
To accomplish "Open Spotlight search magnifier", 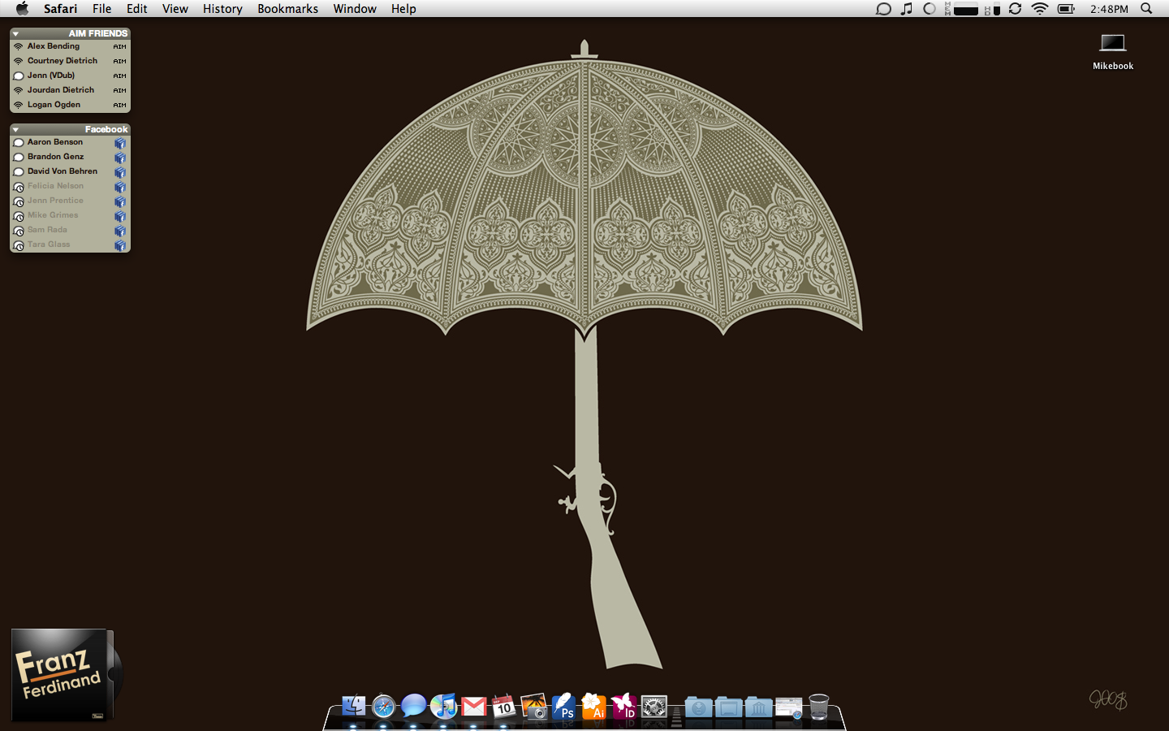I will (x=1146, y=9).
